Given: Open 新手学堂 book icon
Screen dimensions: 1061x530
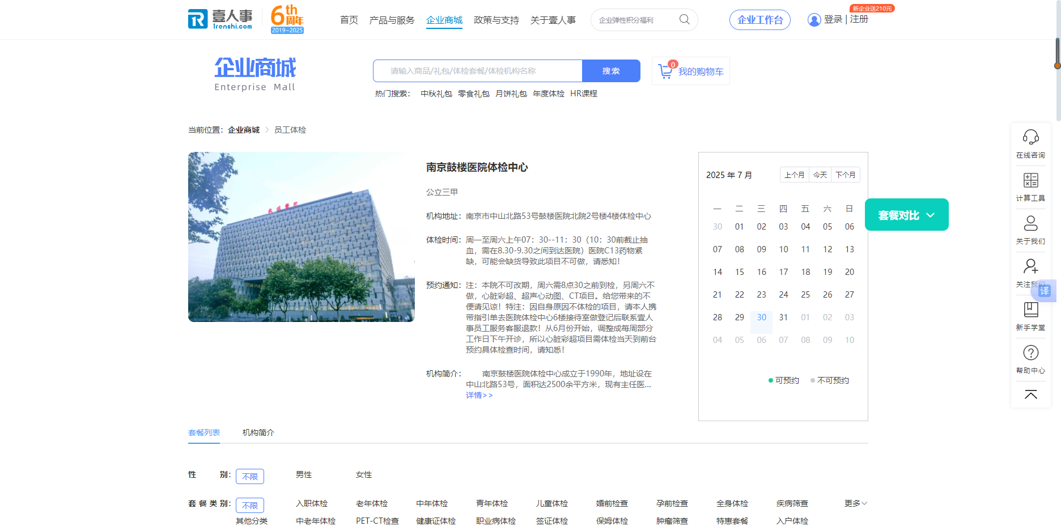Looking at the screenshot, I should click(1030, 309).
